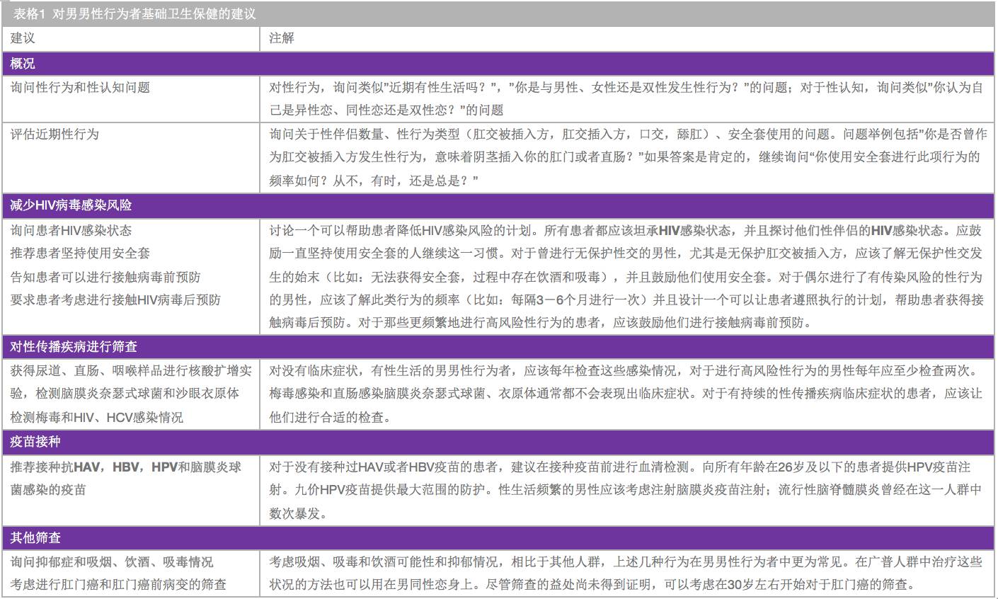Click the 减少HIV病毒感染风险 section header
The height and width of the screenshot is (599, 998).
tap(499, 205)
